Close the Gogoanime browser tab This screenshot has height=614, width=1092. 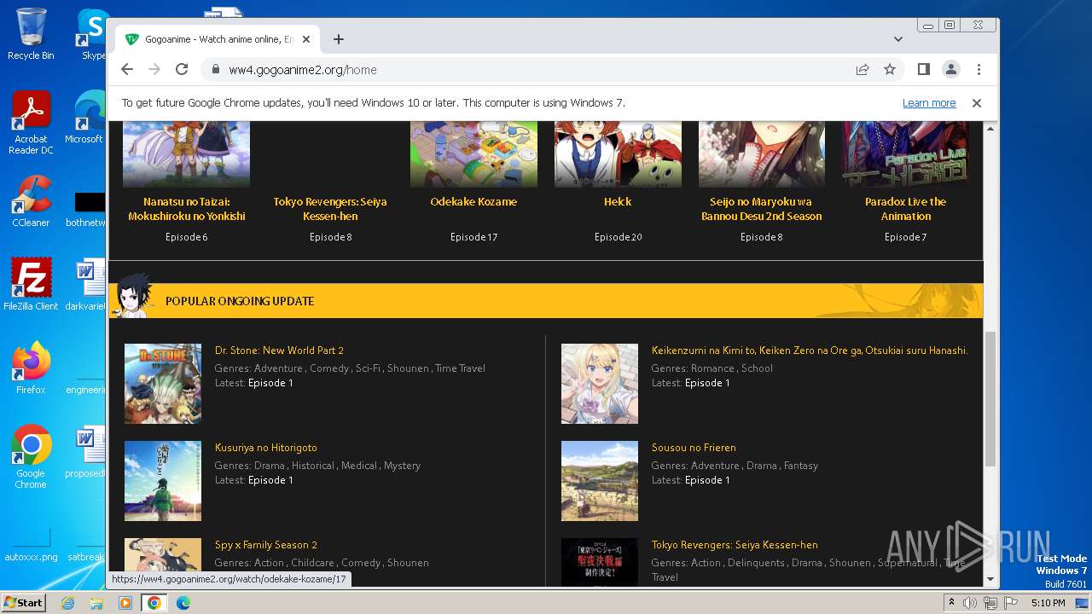(306, 39)
